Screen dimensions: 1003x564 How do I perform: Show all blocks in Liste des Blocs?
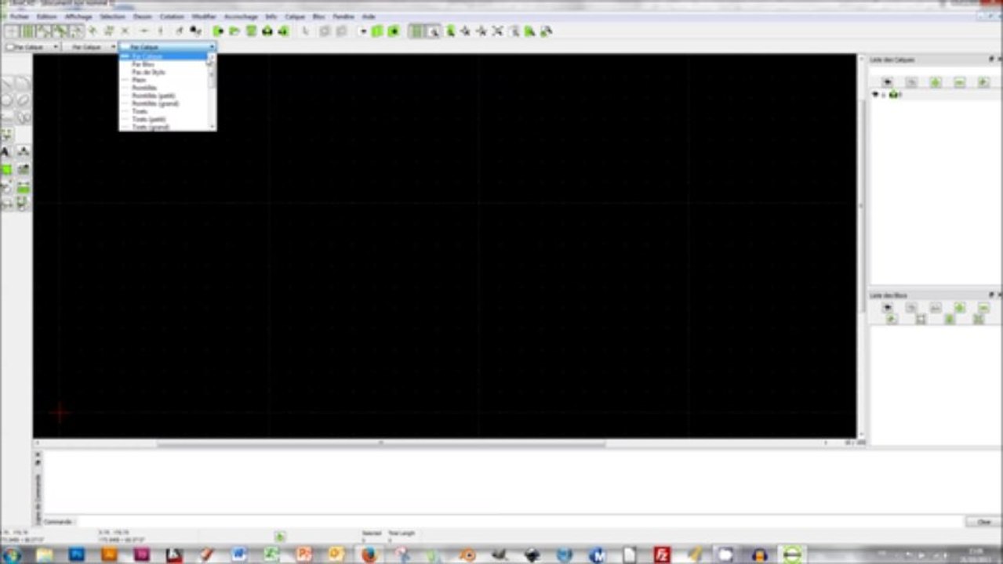tap(887, 308)
